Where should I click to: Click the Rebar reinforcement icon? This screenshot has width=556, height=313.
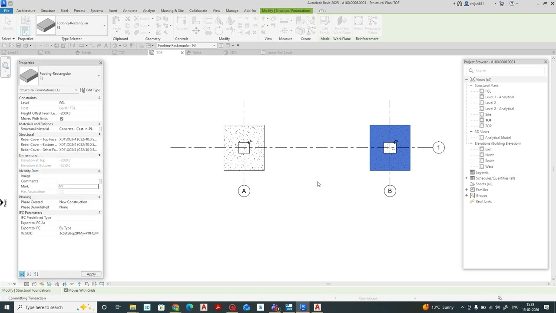click(358, 24)
